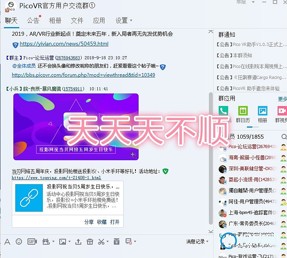Switch to the 聊天 tab
The image size is (287, 258).
(x=11, y=20)
